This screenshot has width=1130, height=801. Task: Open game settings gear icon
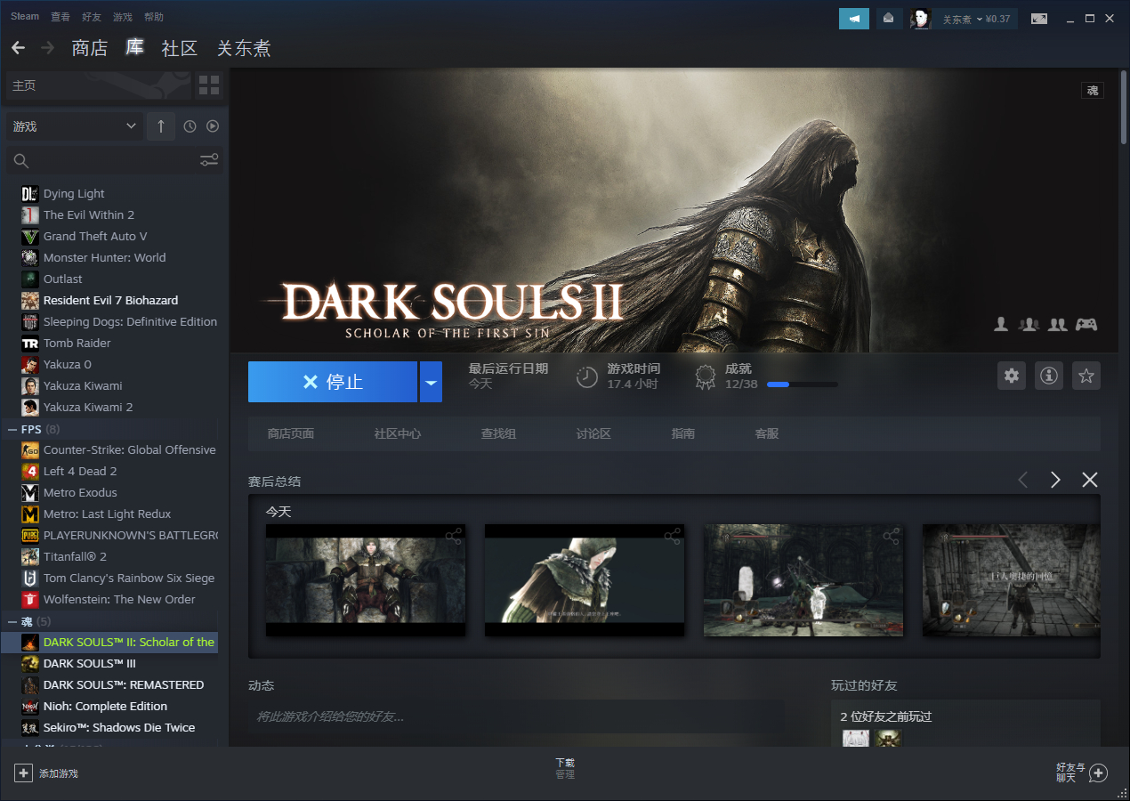pos(1012,376)
